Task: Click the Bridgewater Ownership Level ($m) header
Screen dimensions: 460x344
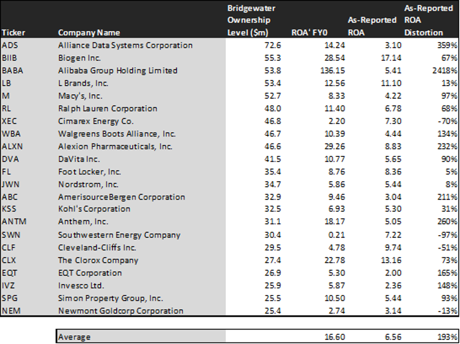Action: coord(251,20)
